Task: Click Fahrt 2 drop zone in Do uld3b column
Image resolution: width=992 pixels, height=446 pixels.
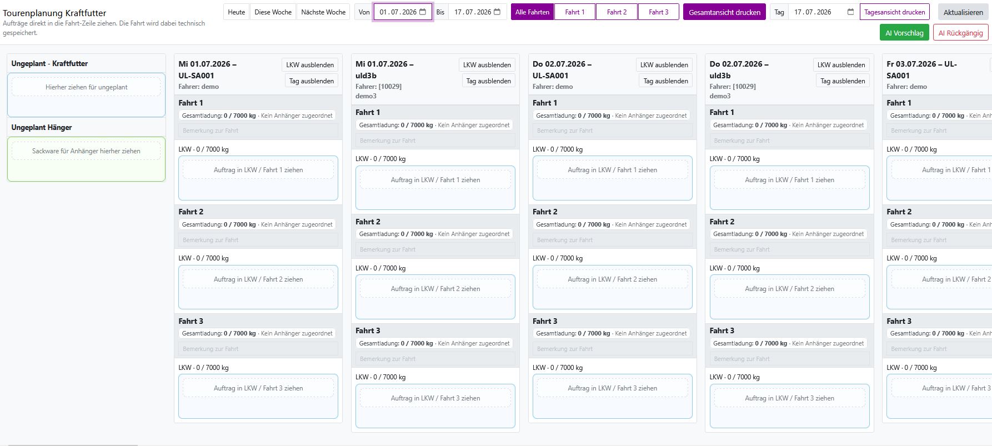Action: click(790, 297)
